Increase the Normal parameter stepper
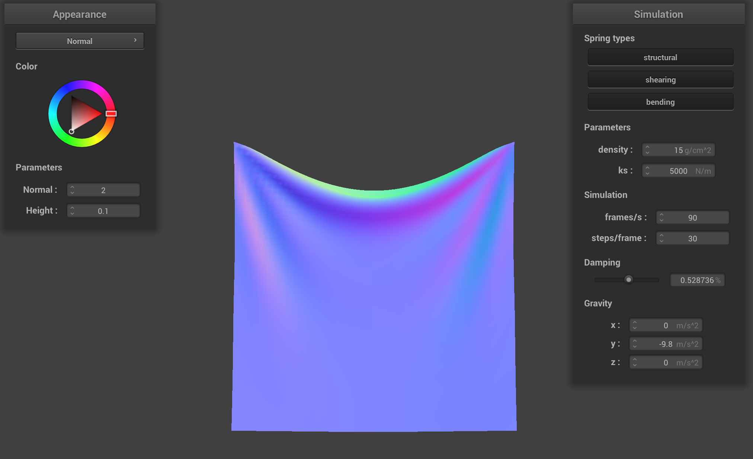Image resolution: width=753 pixels, height=459 pixels. coord(72,187)
